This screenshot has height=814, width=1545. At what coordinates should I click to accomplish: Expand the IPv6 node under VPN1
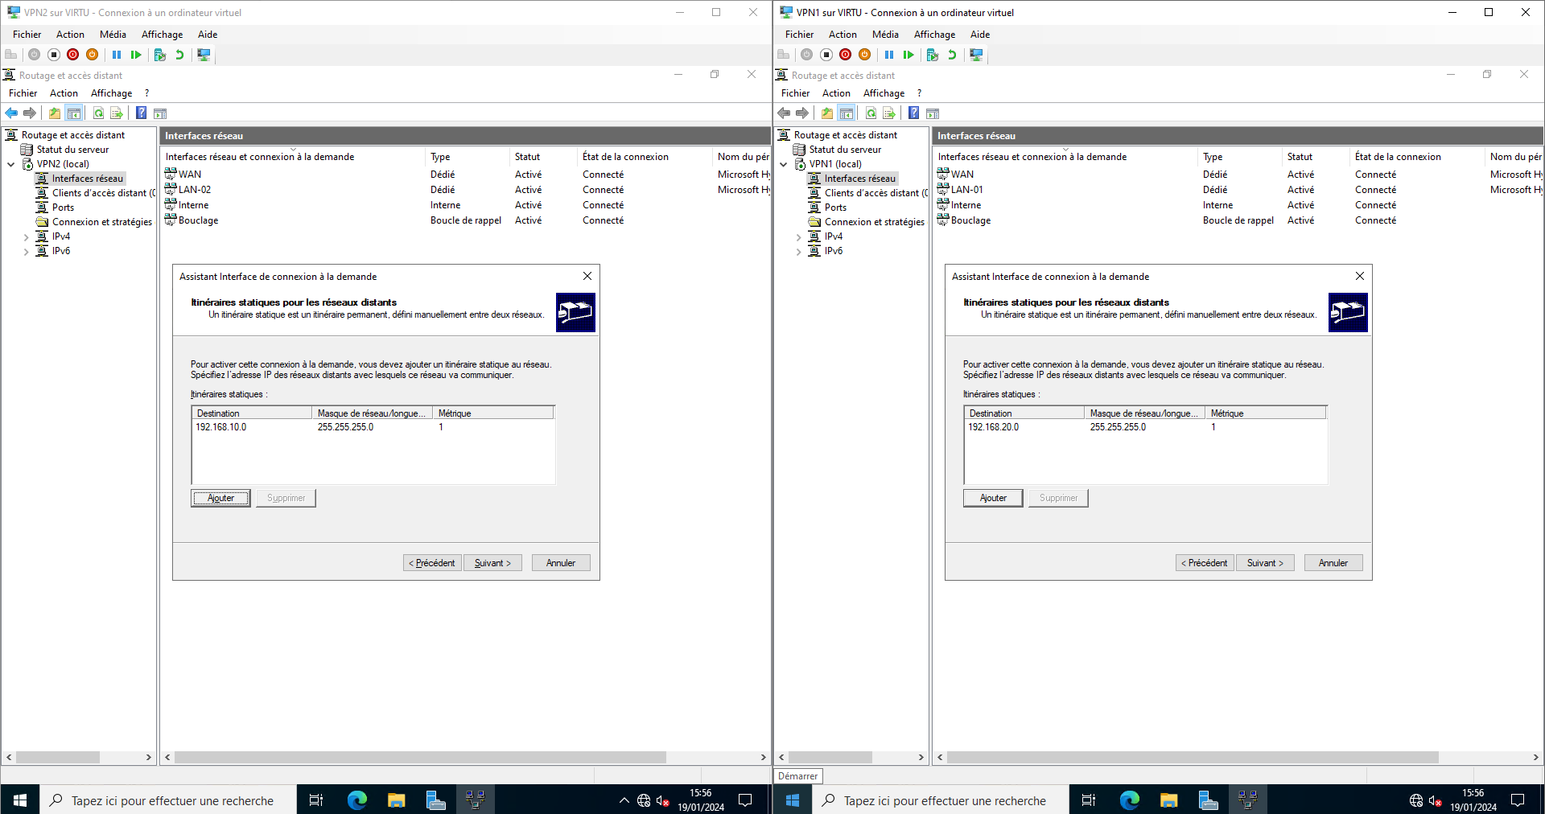click(798, 252)
